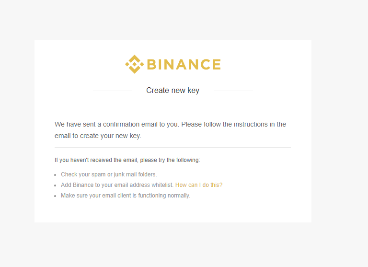
Task: Click "Make sure your email client" tip
Action: [126, 196]
